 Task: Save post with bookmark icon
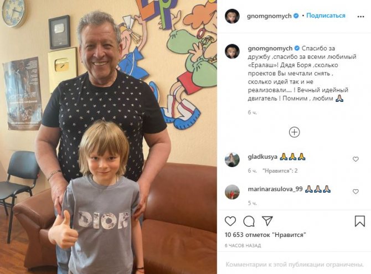(x=359, y=221)
